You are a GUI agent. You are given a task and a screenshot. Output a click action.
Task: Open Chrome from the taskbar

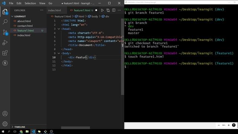[x=21, y=131]
